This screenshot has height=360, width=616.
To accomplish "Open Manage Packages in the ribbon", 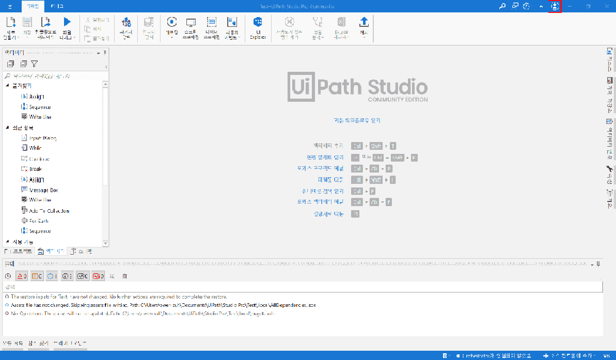I will 125,27.
